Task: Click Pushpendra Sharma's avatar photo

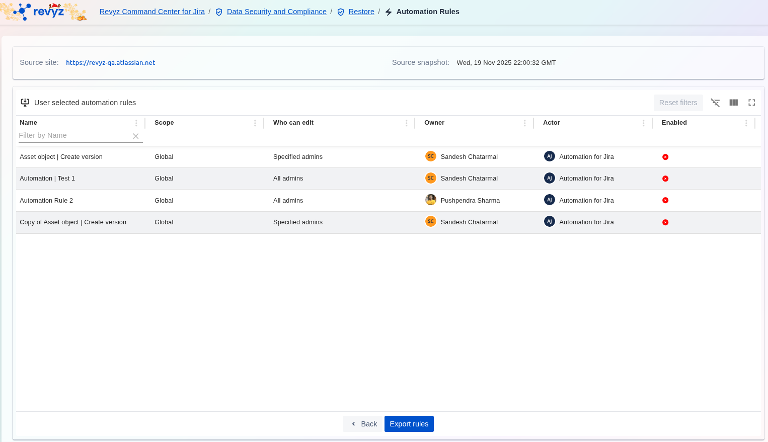Action: coord(431,200)
